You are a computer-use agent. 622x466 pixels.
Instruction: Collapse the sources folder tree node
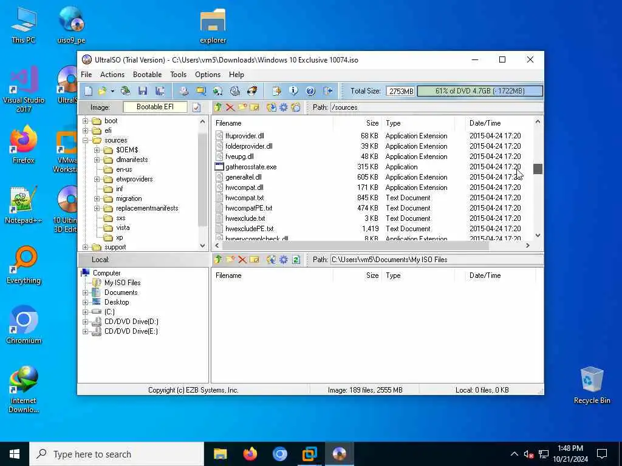point(85,140)
